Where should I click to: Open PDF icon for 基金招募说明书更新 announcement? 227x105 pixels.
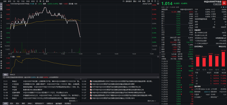(x=91, y=84)
